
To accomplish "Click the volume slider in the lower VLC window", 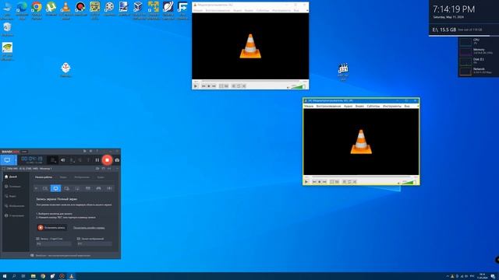I will [409, 182].
